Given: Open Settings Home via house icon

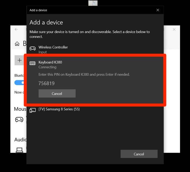Looking at the screenshot, I should (x=17, y=44).
